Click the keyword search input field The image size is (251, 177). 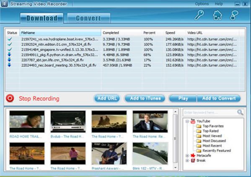(x=210, y=113)
